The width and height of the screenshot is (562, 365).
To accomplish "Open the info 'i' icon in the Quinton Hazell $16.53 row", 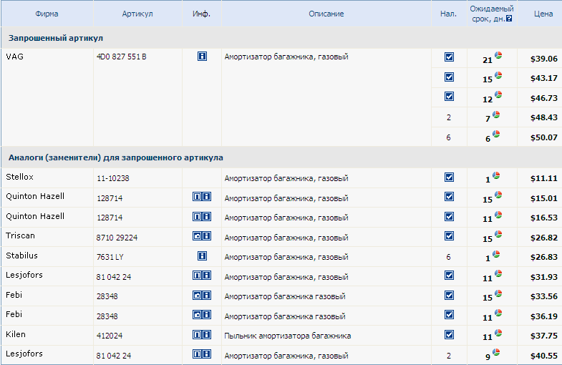I will click(206, 216).
